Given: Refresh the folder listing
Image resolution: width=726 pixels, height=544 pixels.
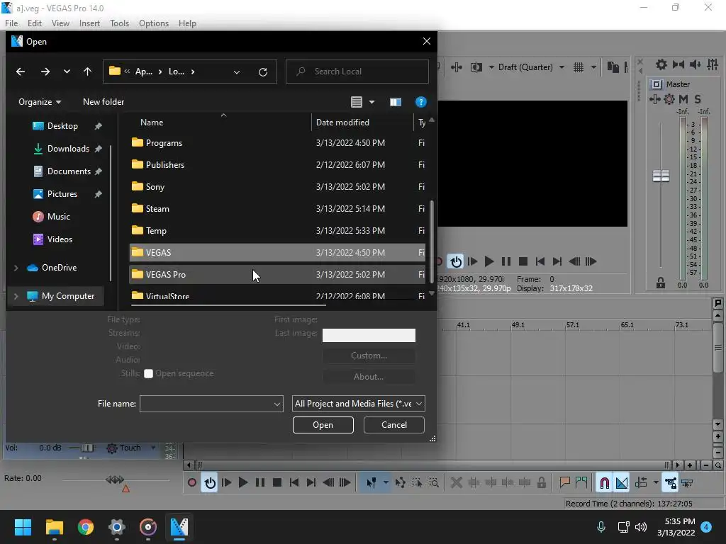Looking at the screenshot, I should [262, 72].
